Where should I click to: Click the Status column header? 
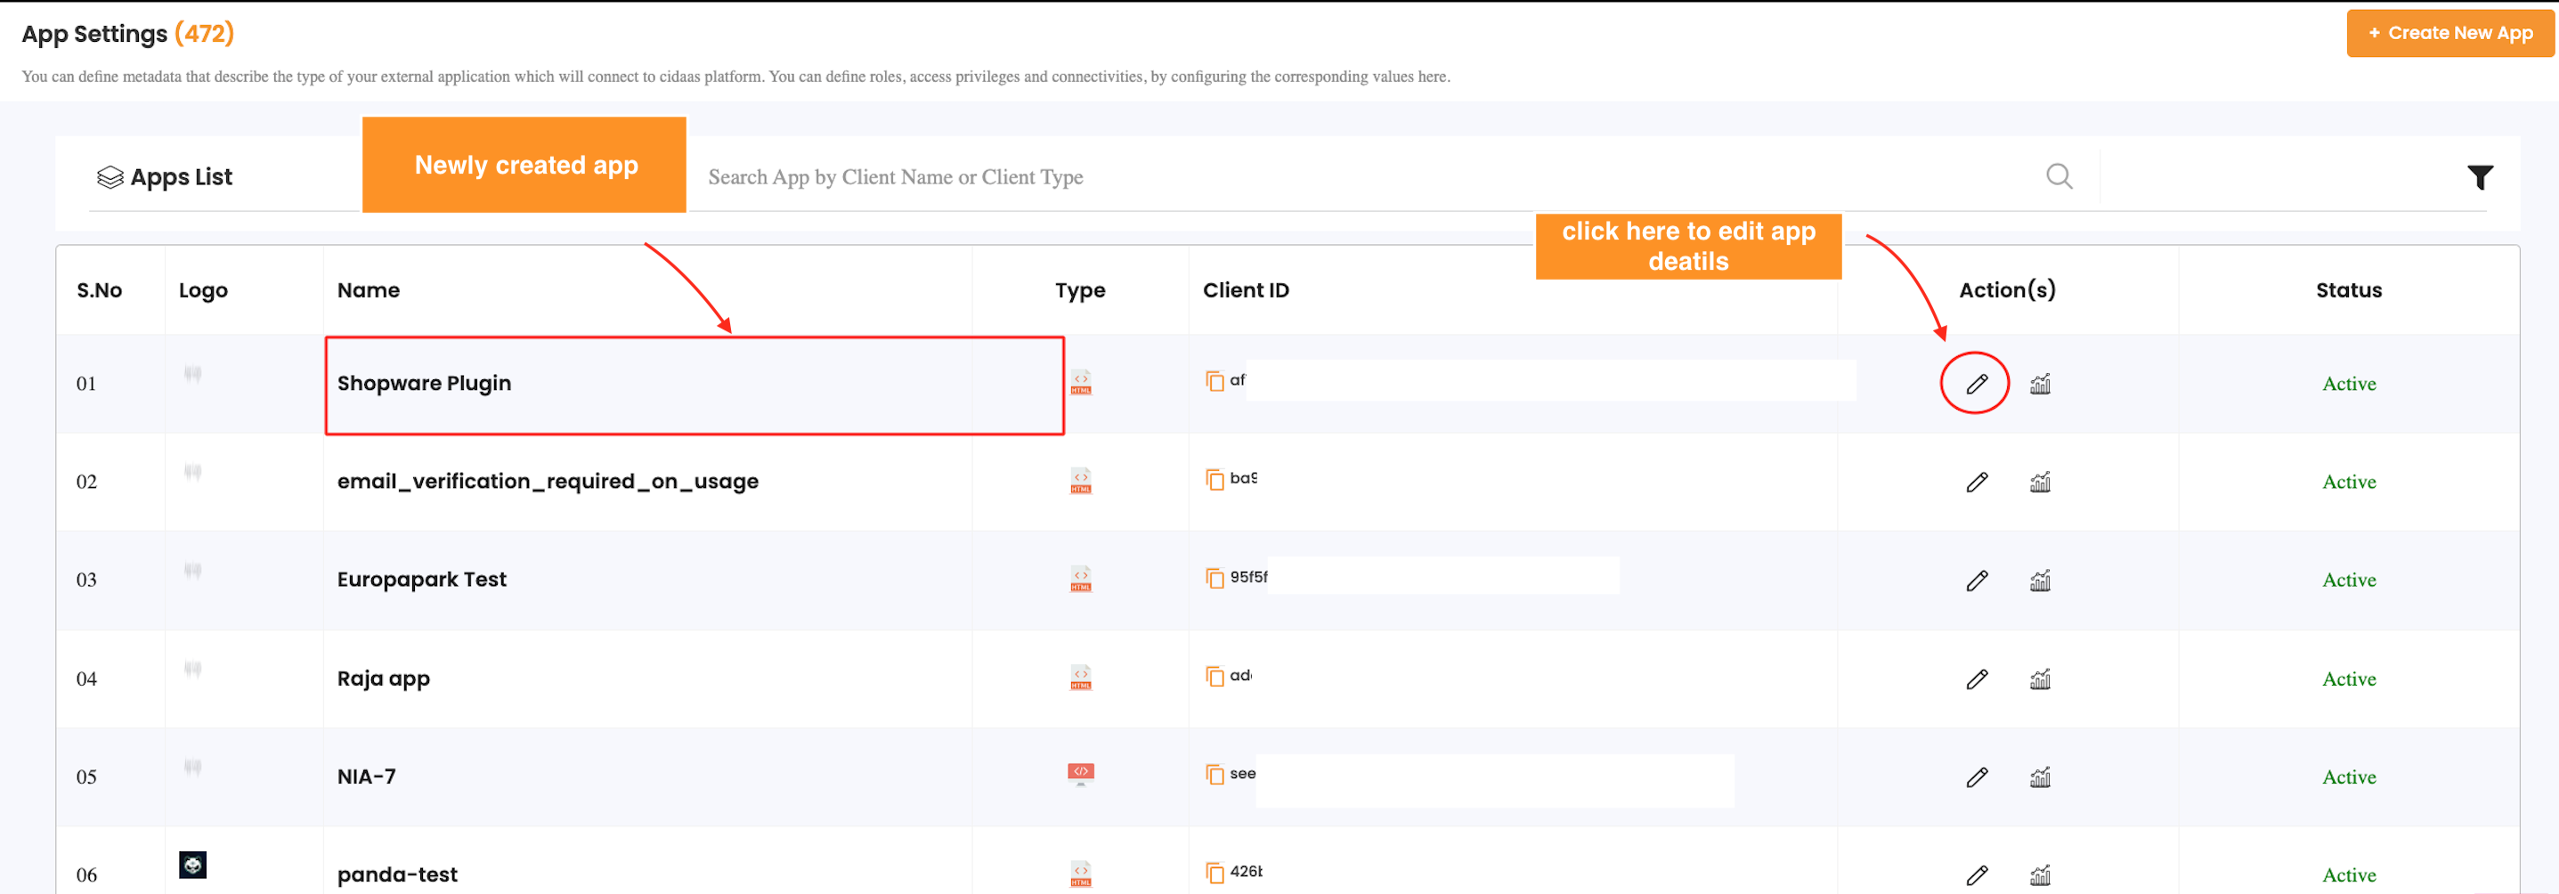coord(2347,290)
